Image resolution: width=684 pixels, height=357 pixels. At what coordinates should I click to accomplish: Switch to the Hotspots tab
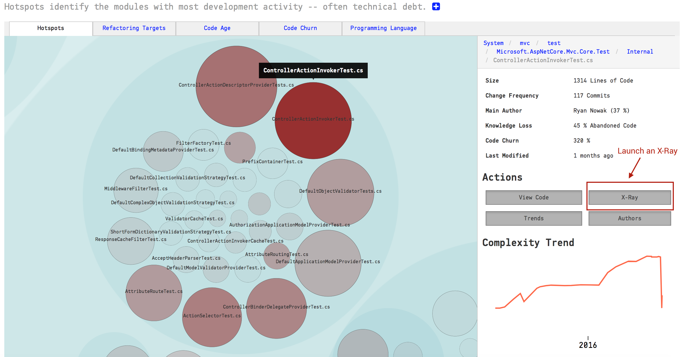pyautogui.click(x=51, y=28)
